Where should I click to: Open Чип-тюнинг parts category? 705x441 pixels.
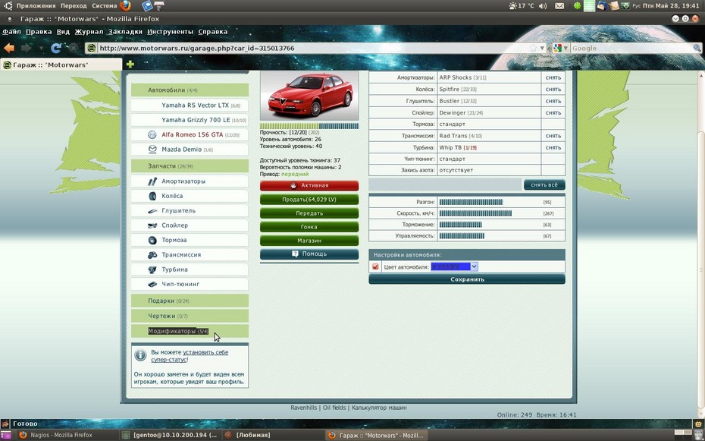(x=190, y=285)
